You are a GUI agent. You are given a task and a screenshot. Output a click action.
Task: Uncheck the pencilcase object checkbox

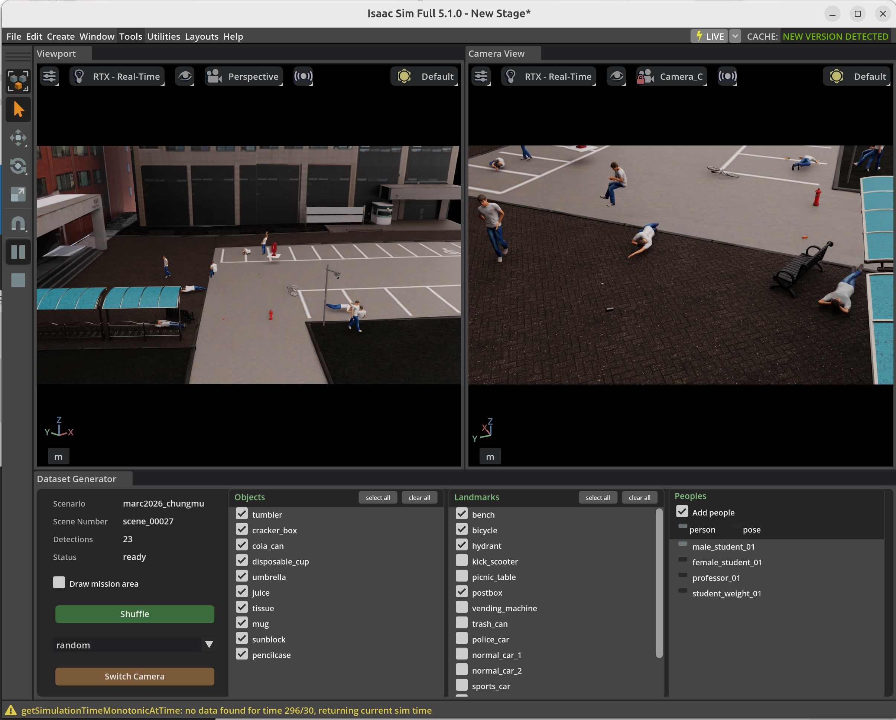242,654
